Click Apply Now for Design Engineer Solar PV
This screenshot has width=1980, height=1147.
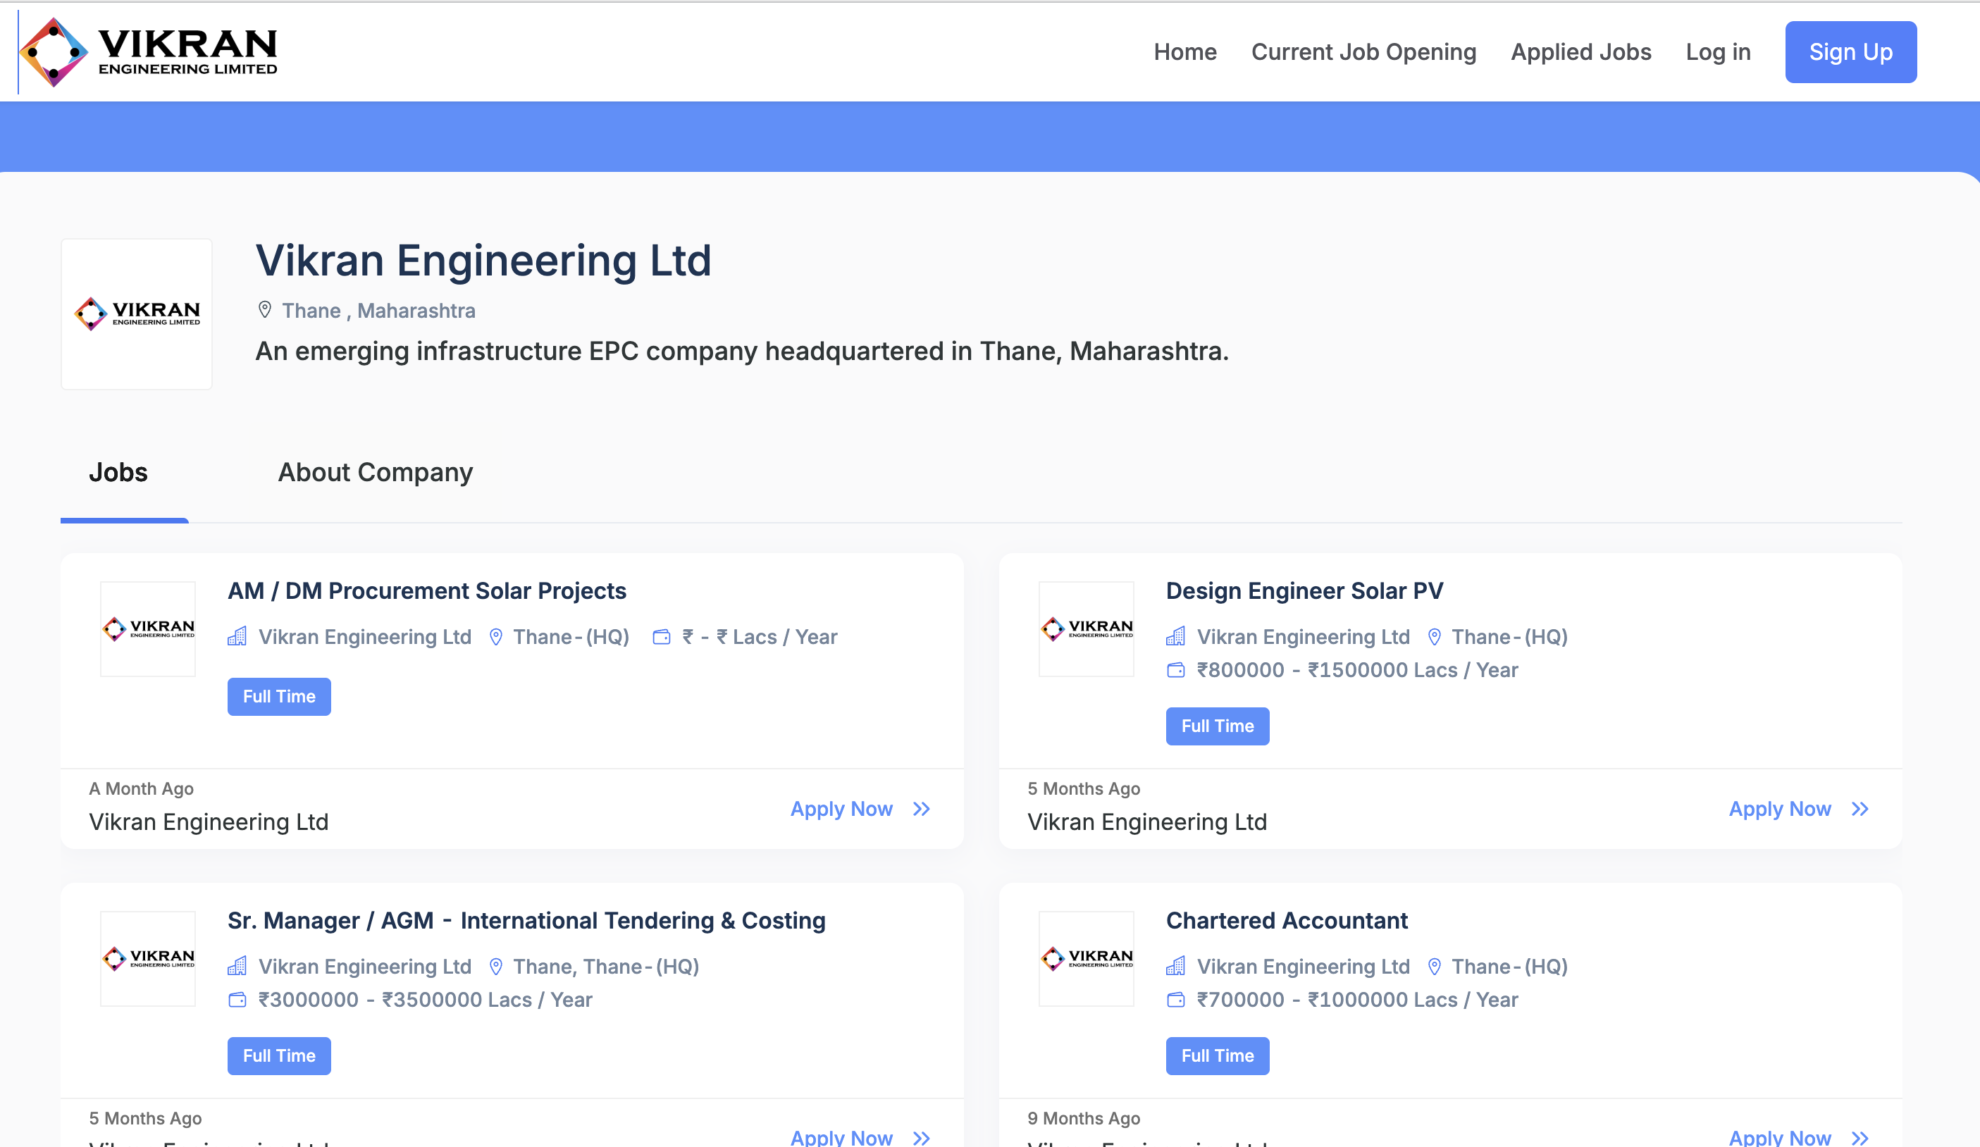click(x=1779, y=808)
